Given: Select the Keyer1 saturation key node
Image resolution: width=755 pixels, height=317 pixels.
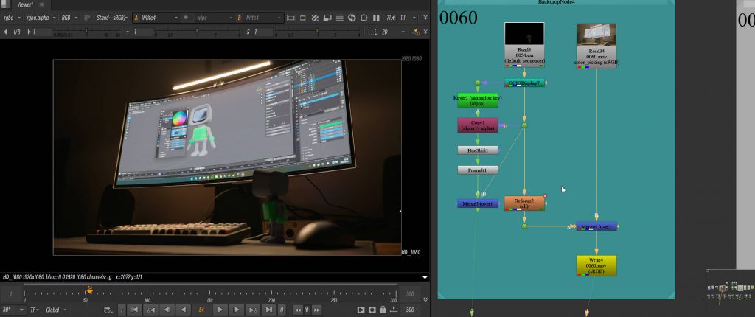Looking at the screenshot, I should click(477, 100).
